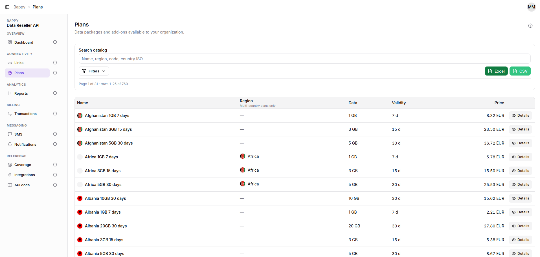This screenshot has height=257, width=540.
Task: Open Reports under Analytics
Action: pos(27,93)
